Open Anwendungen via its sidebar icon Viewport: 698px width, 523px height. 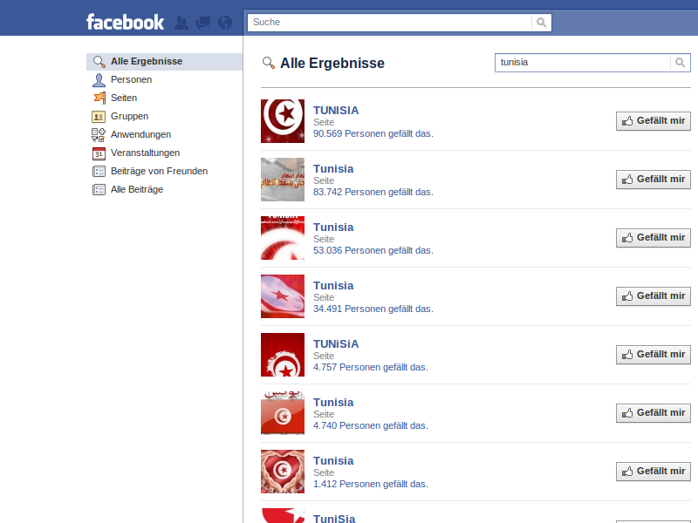(99, 134)
